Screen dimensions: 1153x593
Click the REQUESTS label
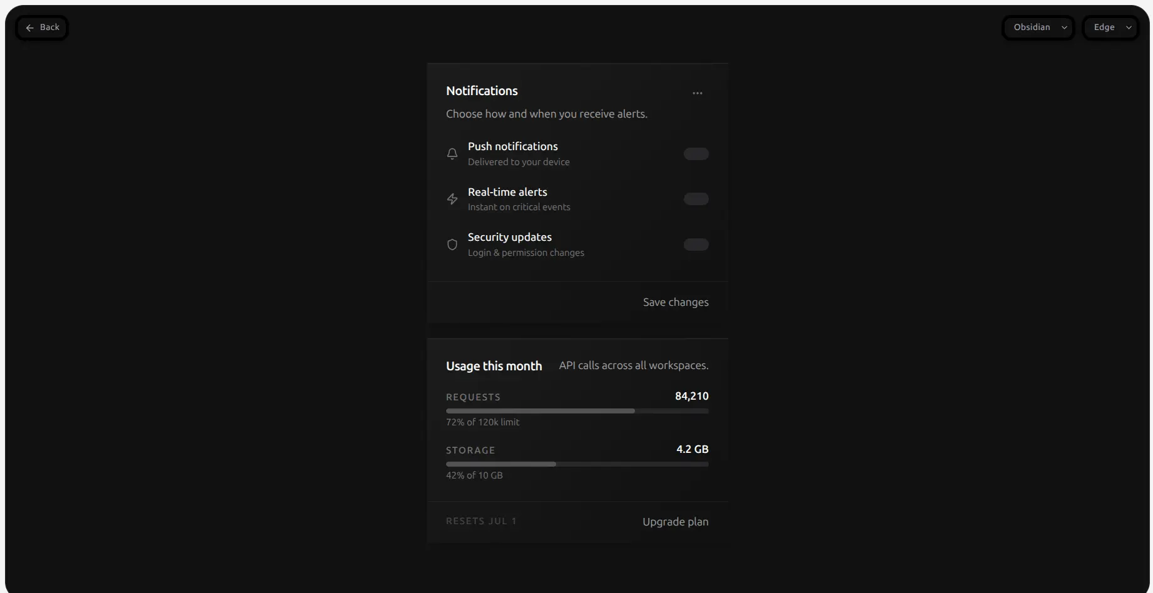click(473, 397)
